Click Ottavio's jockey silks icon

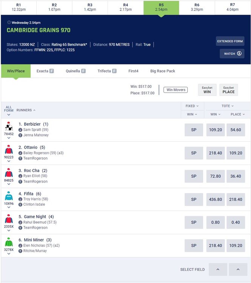pyautogui.click(x=9, y=150)
